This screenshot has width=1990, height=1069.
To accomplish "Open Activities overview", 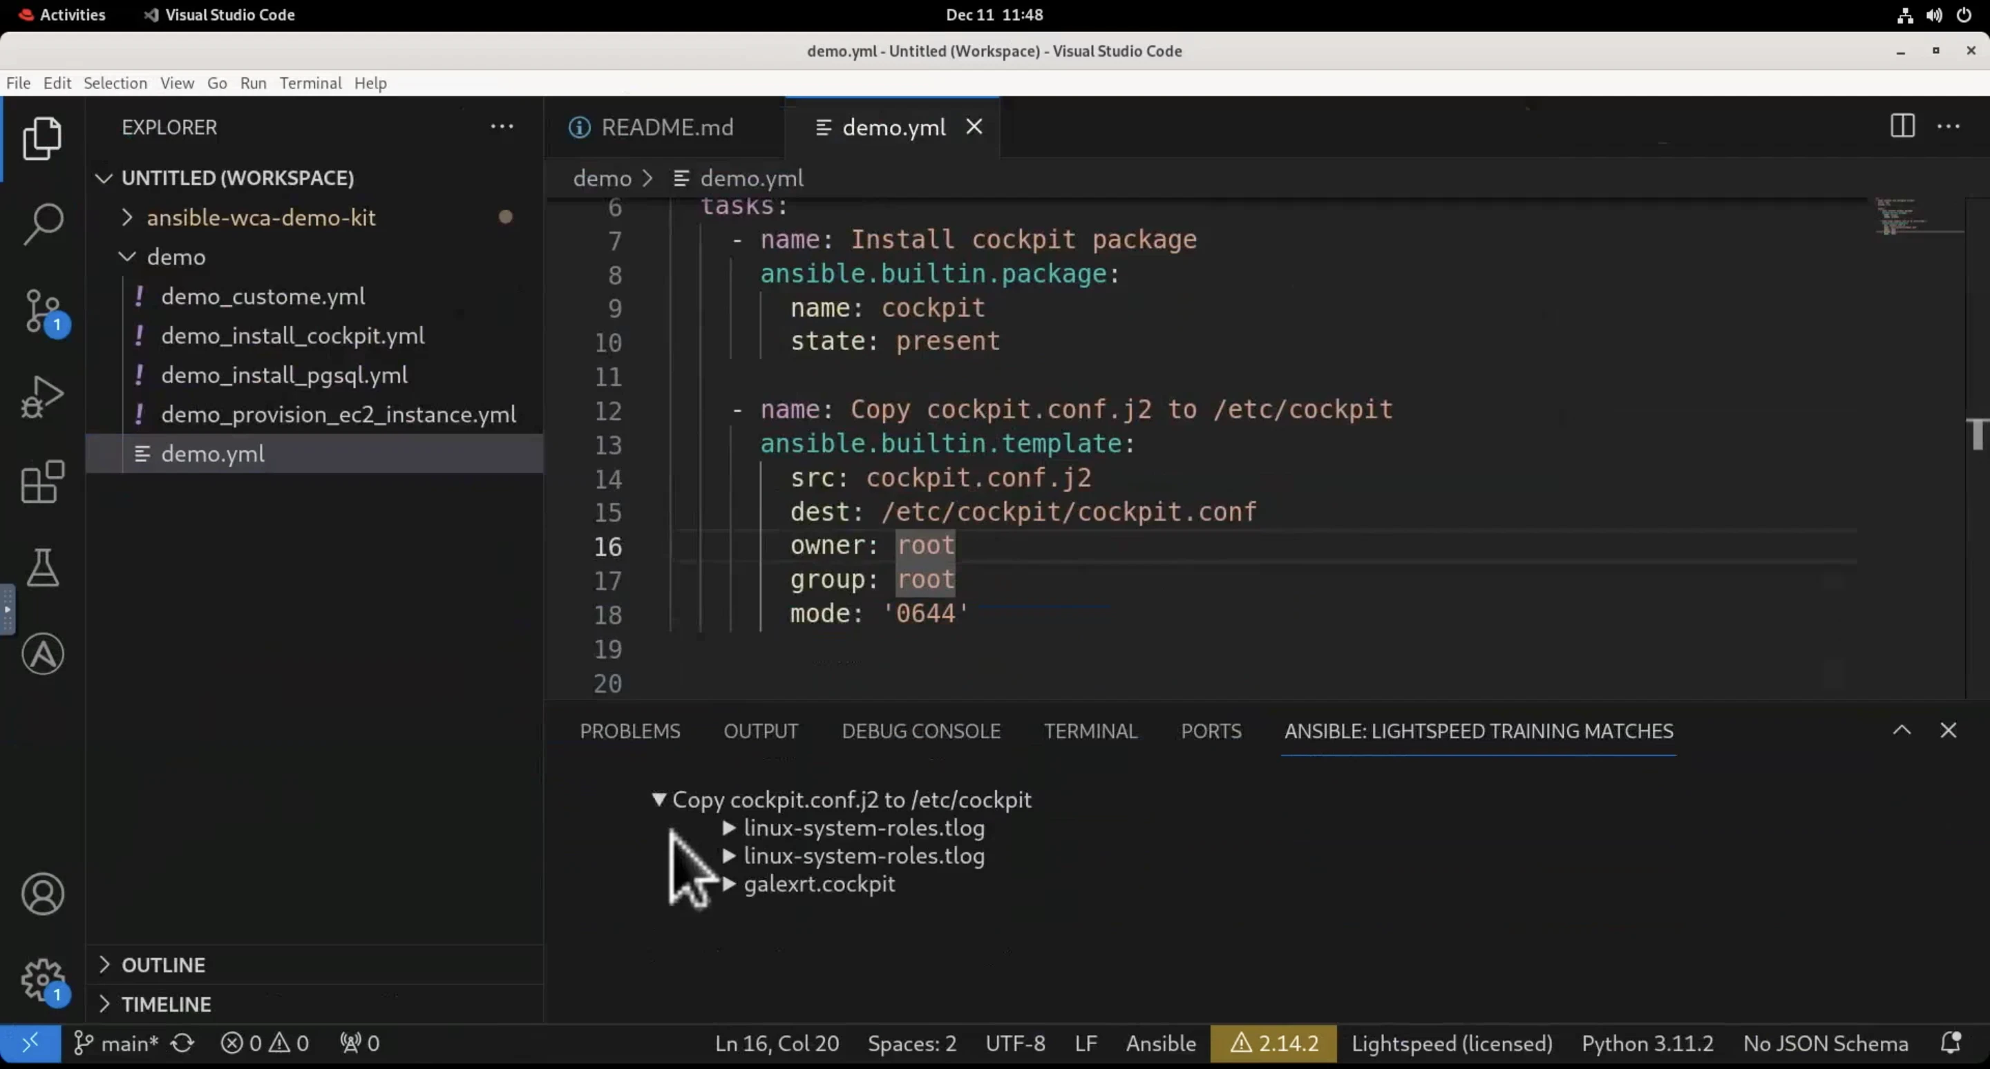I will tap(63, 15).
